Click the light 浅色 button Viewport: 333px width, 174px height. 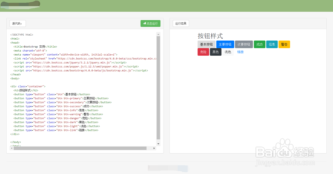[x=228, y=52]
